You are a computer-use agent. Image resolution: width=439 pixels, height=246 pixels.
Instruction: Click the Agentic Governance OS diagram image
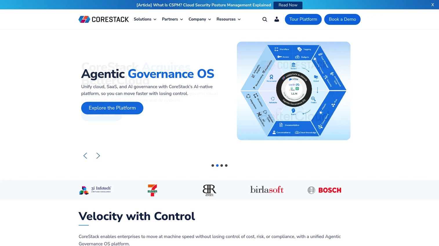click(293, 91)
